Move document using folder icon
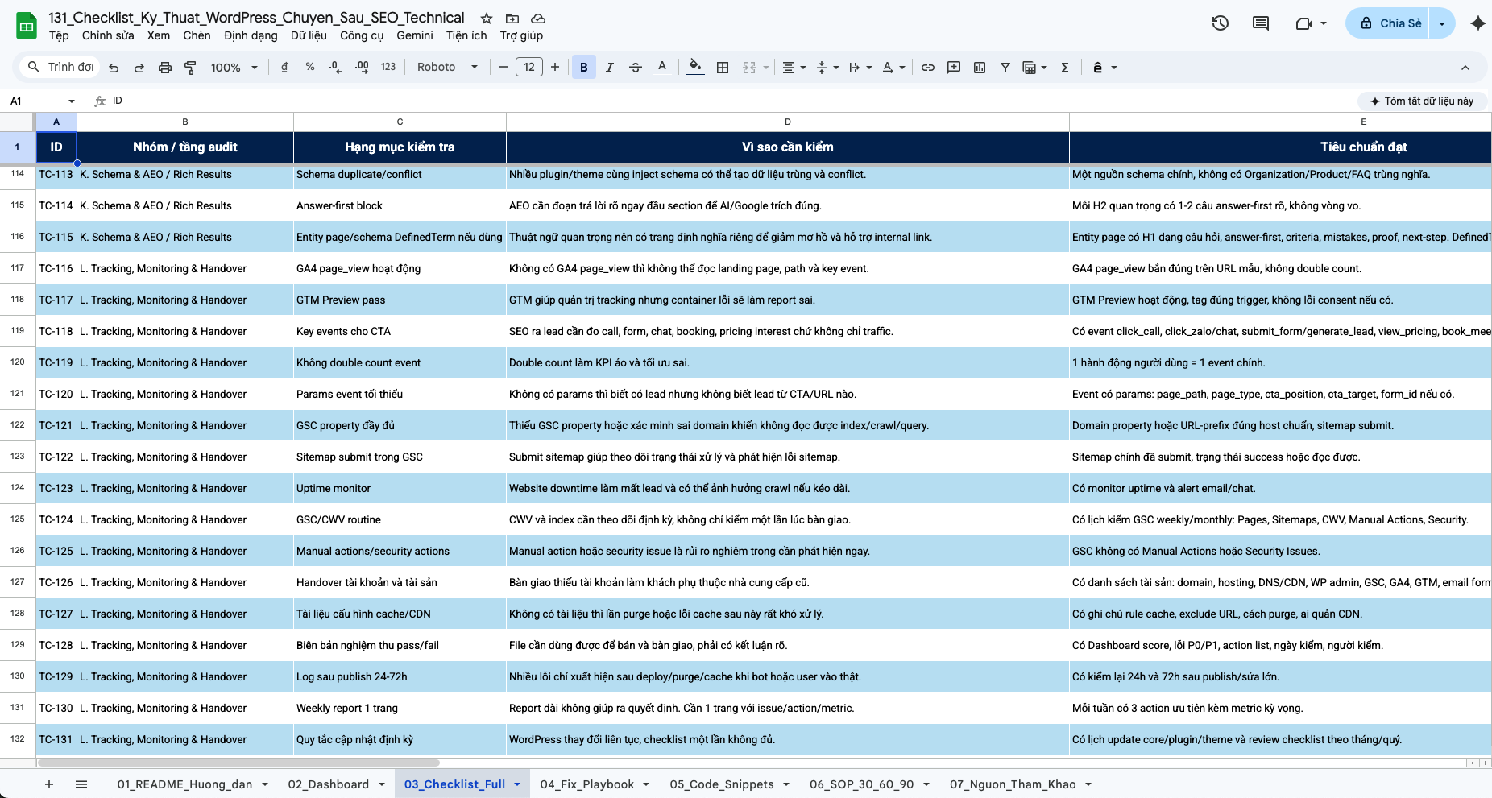This screenshot has height=798, width=1492. [512, 18]
